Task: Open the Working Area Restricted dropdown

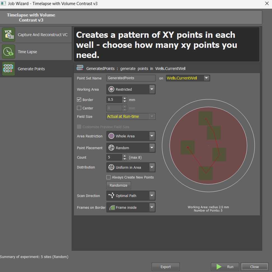Action: [152, 89]
